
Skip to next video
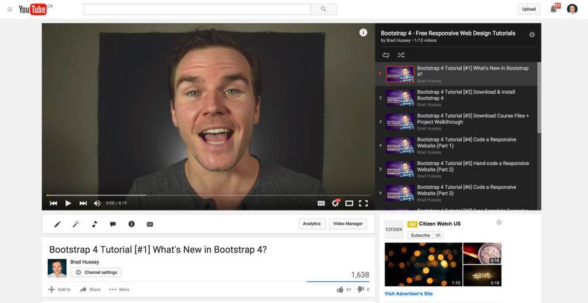point(83,203)
